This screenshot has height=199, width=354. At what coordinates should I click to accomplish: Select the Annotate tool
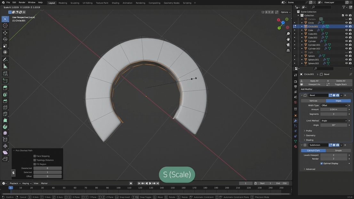click(x=5, y=60)
